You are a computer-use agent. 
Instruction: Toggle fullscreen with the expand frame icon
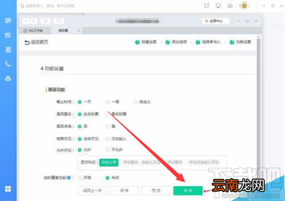click(x=59, y=21)
